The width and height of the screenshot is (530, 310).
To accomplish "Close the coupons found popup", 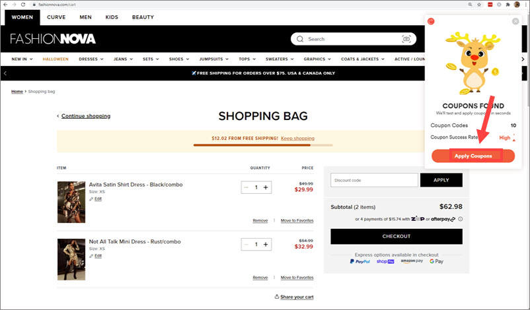I will [x=515, y=21].
